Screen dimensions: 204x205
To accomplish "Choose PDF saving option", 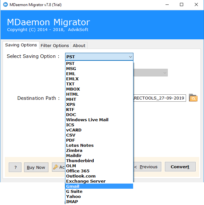I will 99,140.
